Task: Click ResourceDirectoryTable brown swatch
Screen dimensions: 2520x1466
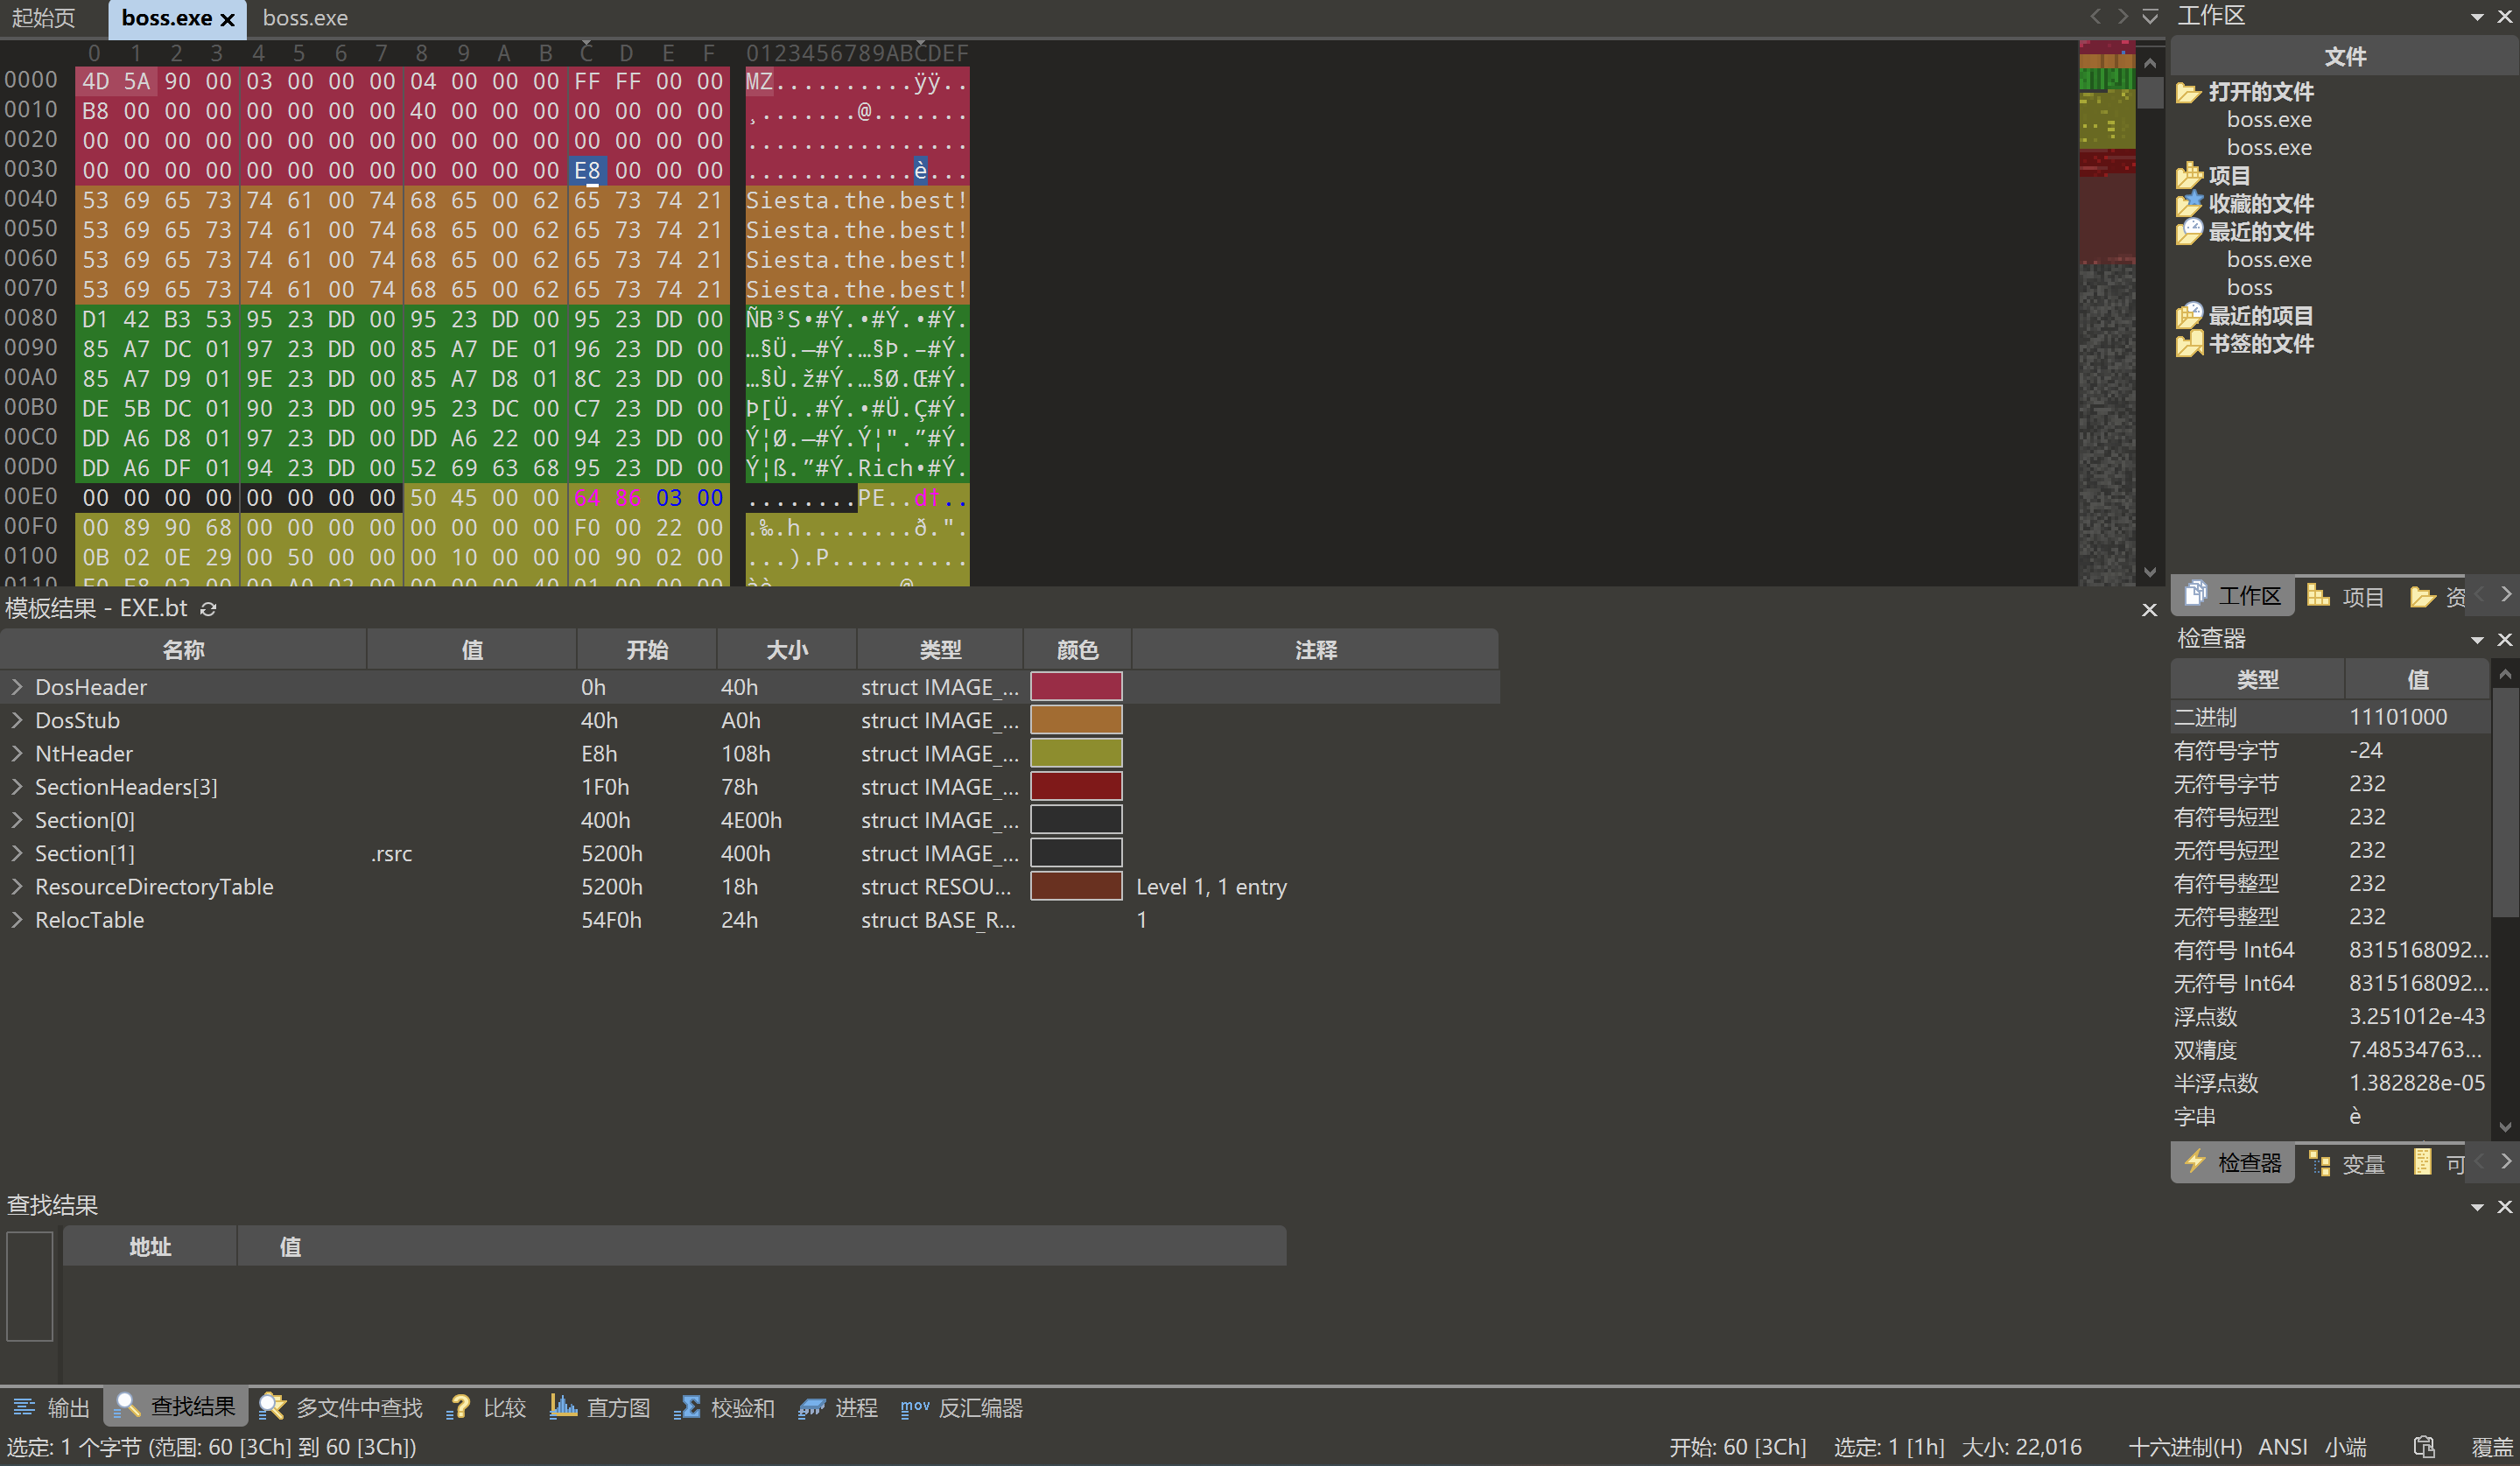Action: [x=1076, y=886]
